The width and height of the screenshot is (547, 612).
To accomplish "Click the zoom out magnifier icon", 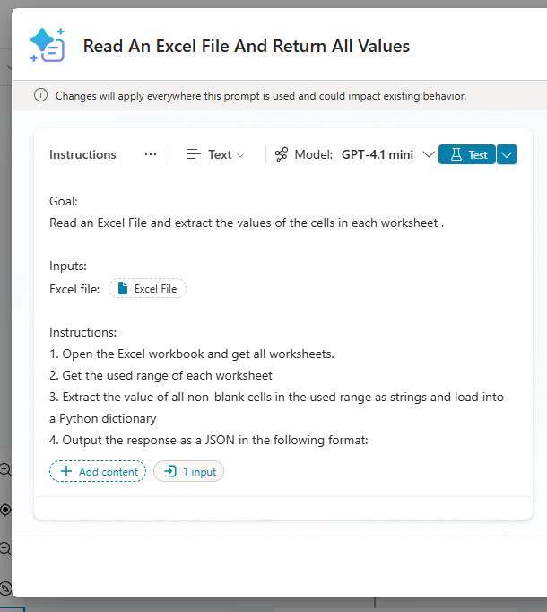I will (5, 548).
